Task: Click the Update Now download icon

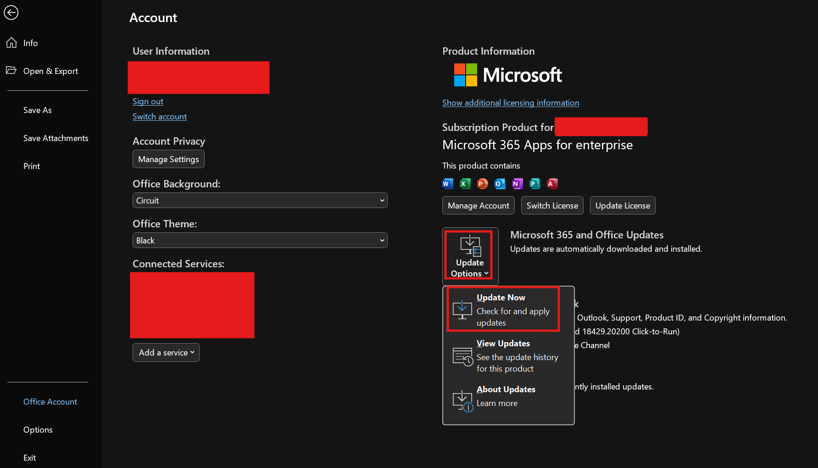Action: (462, 310)
